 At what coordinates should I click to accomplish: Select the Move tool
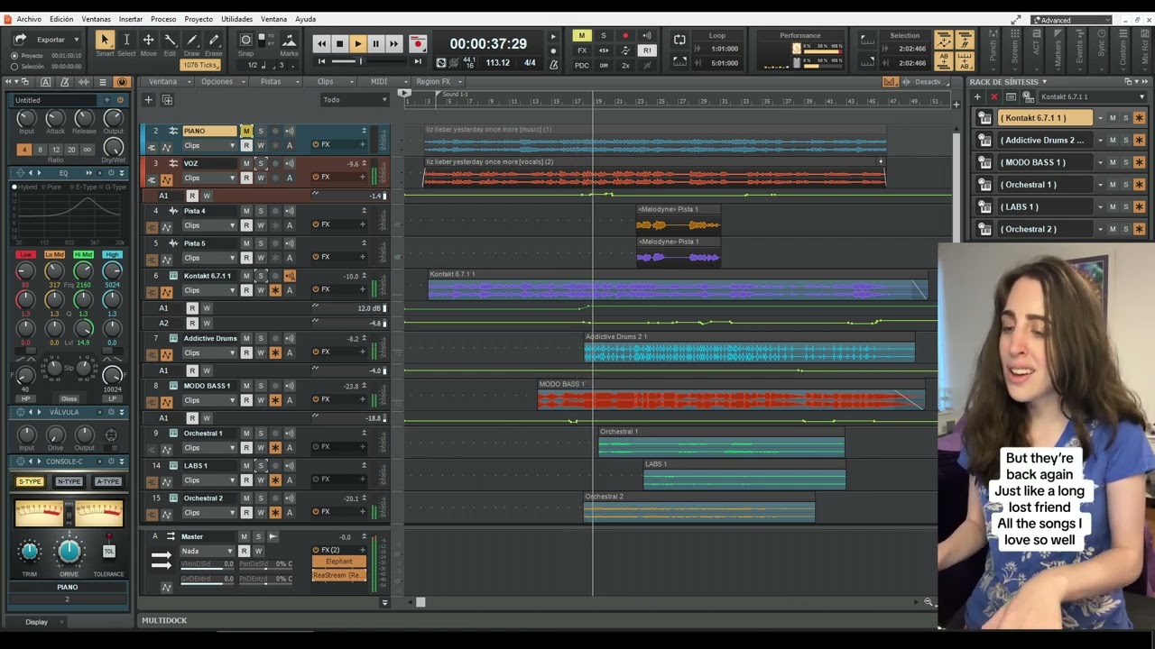pyautogui.click(x=148, y=40)
